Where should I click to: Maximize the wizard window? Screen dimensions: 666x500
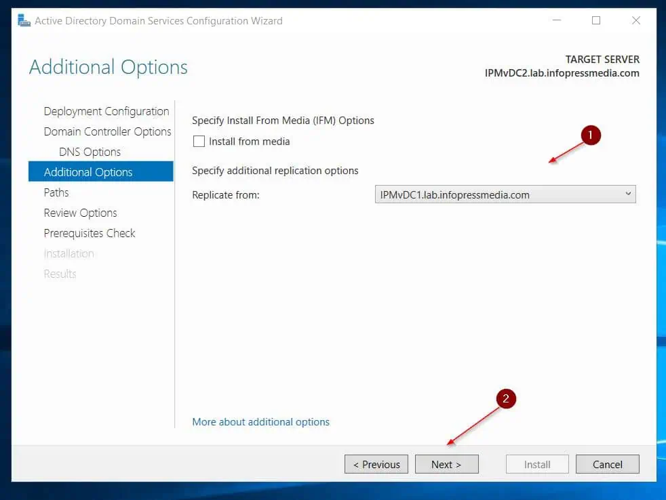596,20
